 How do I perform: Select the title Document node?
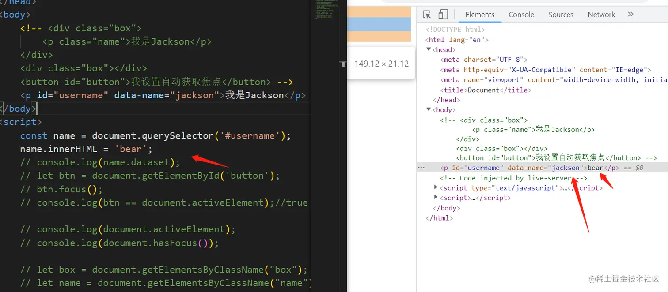click(x=486, y=90)
